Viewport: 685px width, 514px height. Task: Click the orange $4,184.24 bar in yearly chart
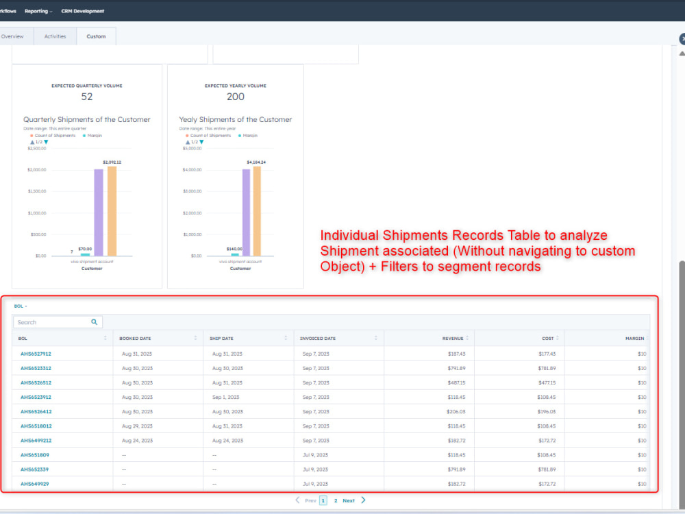[x=257, y=211]
